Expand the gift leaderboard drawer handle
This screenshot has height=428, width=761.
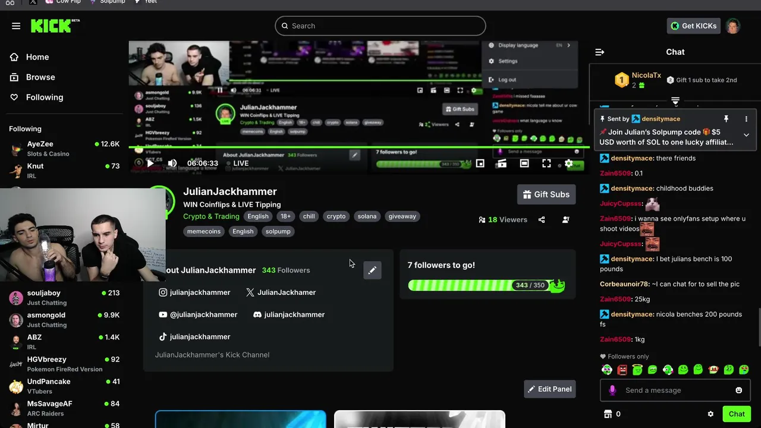[x=675, y=101]
